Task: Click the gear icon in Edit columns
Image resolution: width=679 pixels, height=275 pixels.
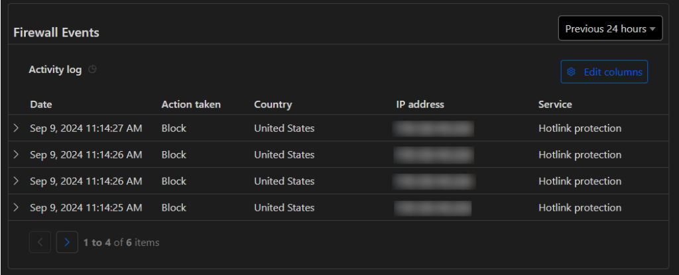Action: [x=571, y=72]
